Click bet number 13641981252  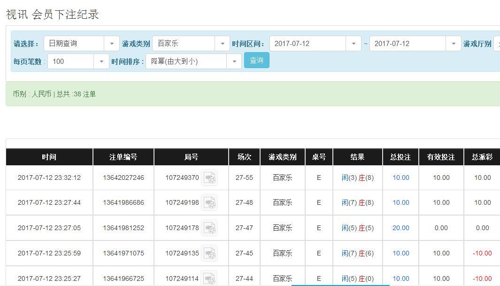[123, 228]
